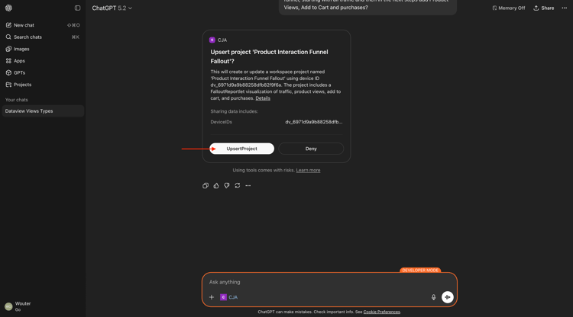Screen dimensions: 573x317
Task: Collapse the Your chats heading
Action: pyautogui.click(x=17, y=100)
